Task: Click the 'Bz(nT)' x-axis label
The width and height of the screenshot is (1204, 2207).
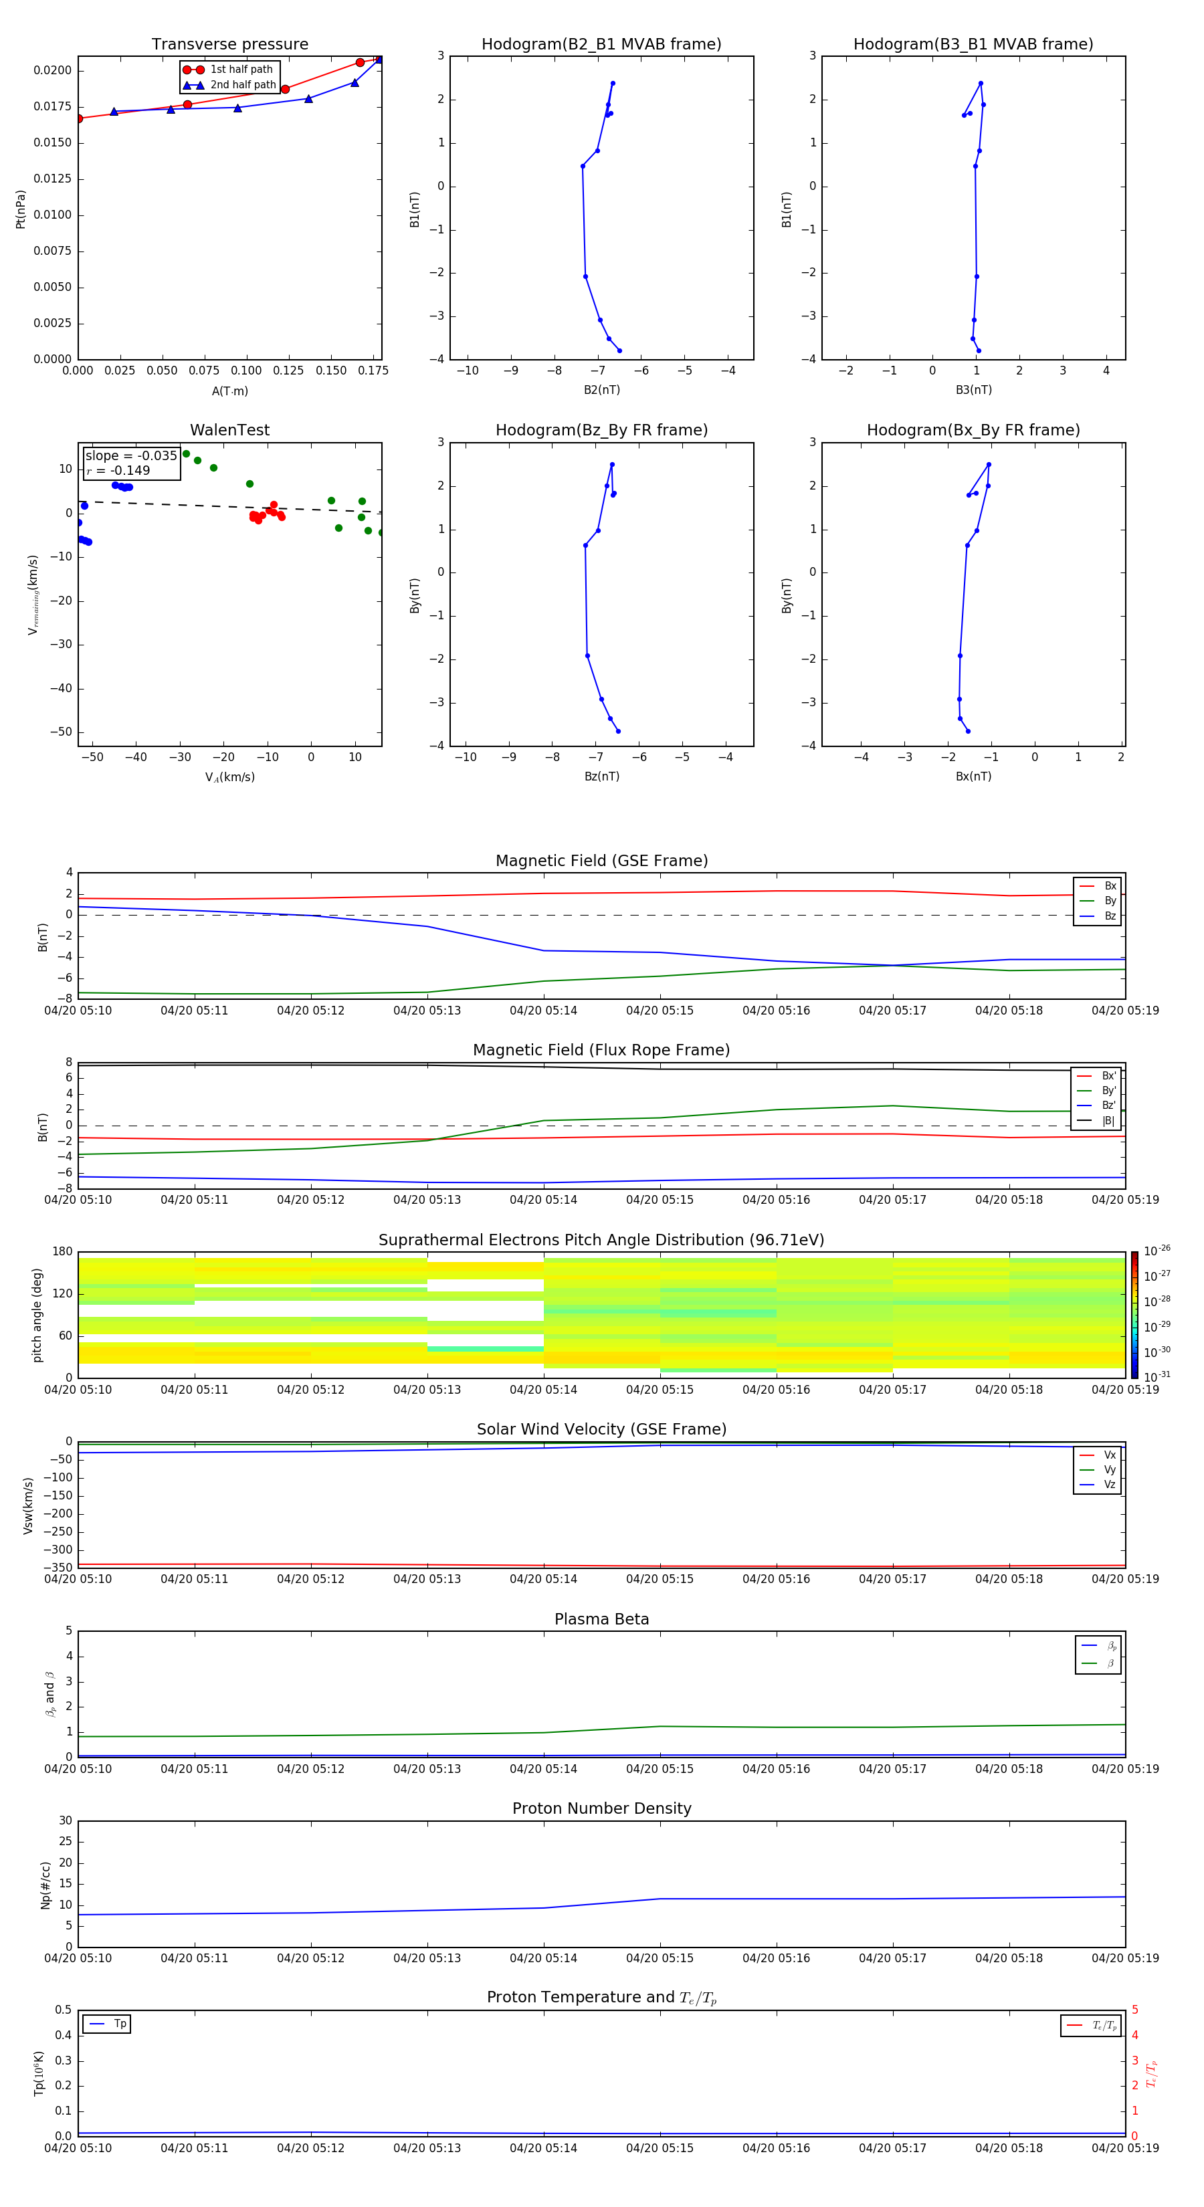Action: [601, 776]
